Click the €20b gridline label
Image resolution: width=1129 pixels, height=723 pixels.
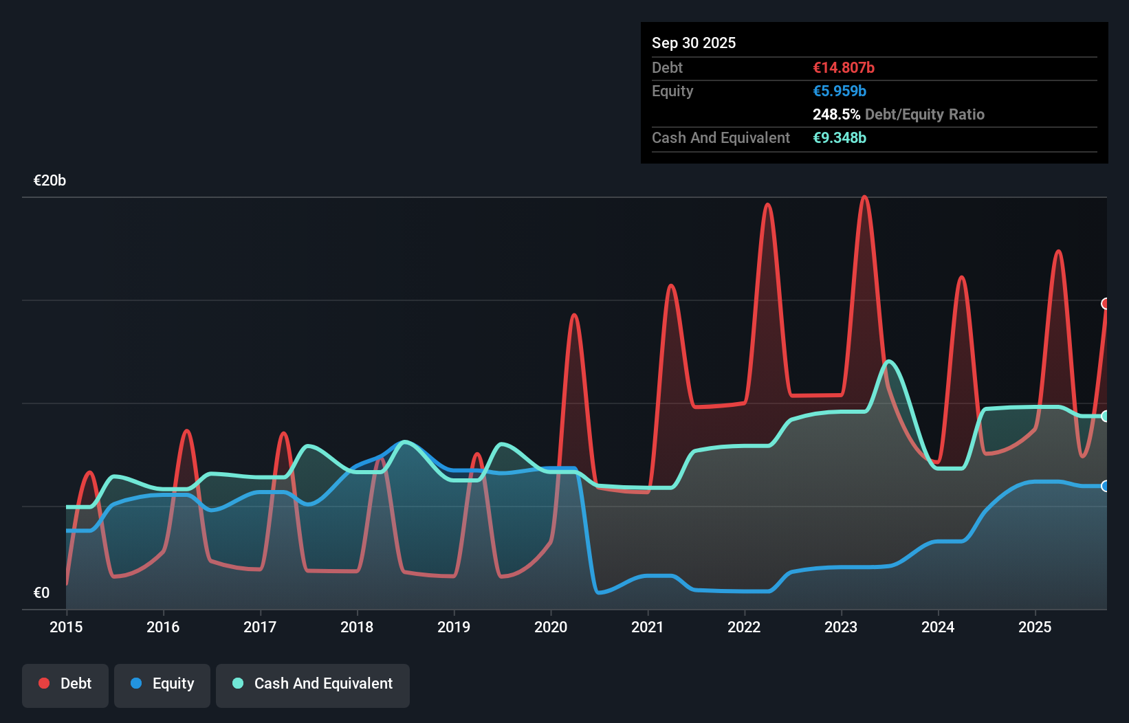tap(49, 181)
